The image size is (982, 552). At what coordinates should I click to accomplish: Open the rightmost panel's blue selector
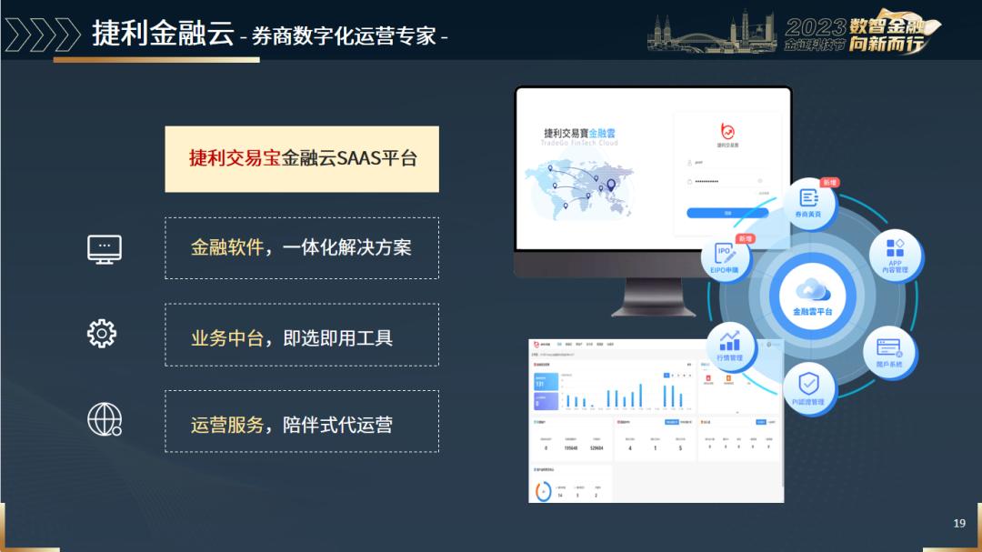point(760,422)
